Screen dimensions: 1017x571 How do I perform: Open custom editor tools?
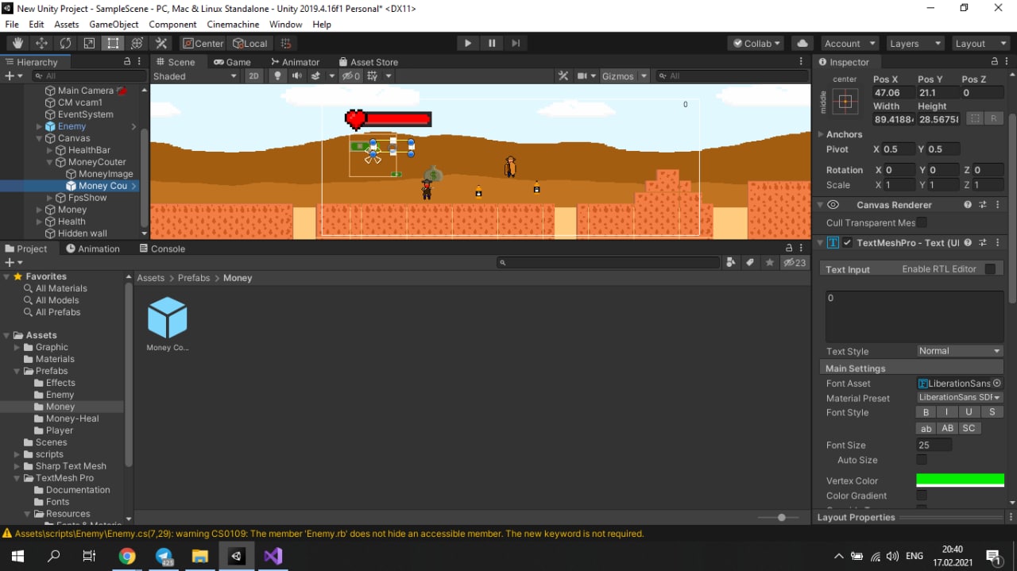[160, 44]
